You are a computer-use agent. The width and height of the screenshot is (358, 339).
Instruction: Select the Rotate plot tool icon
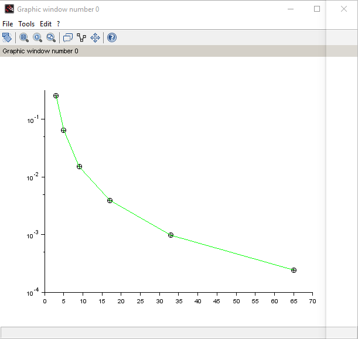point(7,37)
